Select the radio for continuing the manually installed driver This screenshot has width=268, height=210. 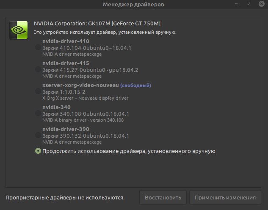tap(38, 151)
